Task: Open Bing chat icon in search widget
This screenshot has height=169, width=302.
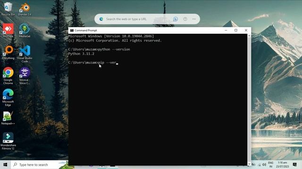Action: click(175, 19)
